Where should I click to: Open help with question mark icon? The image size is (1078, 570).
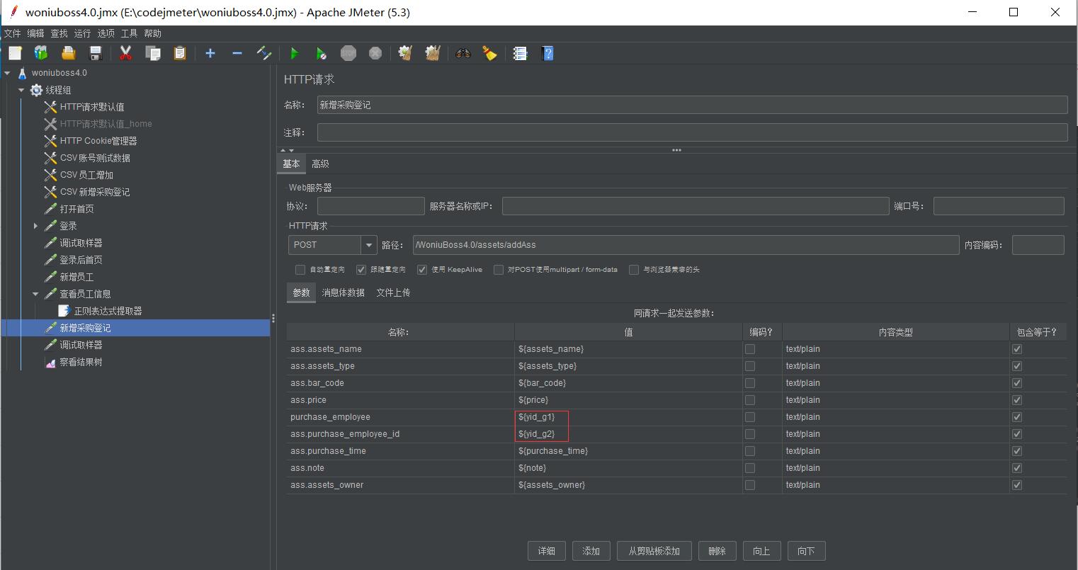coord(547,53)
